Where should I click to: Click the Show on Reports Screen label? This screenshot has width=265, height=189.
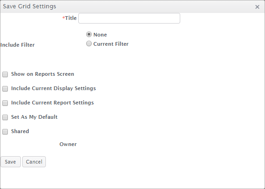coord(43,74)
